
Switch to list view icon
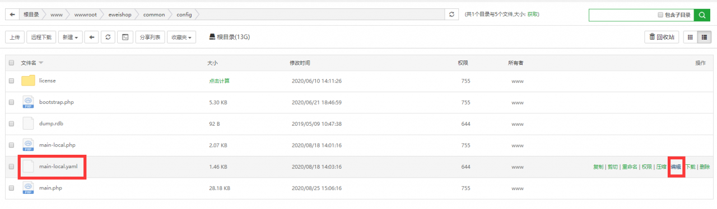pyautogui.click(x=703, y=37)
